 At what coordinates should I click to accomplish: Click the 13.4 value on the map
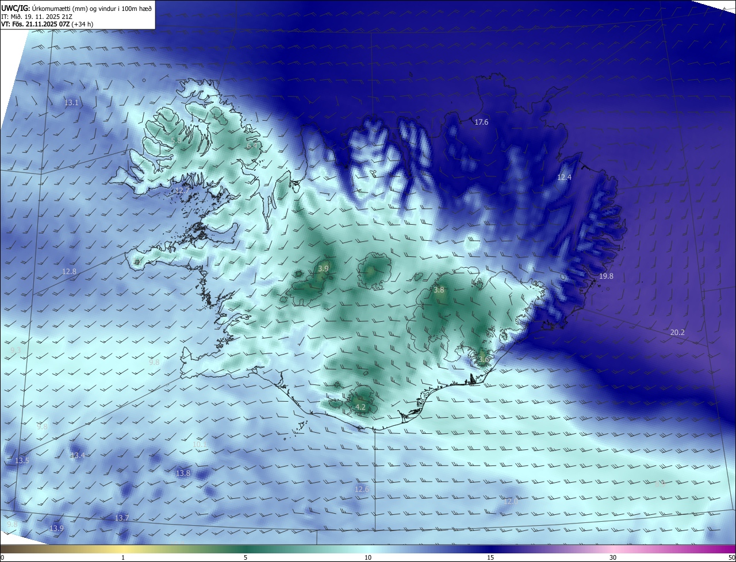[77, 456]
